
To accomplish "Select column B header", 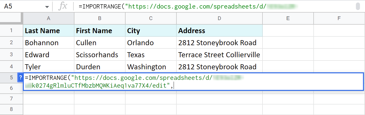I will pos(100,18).
